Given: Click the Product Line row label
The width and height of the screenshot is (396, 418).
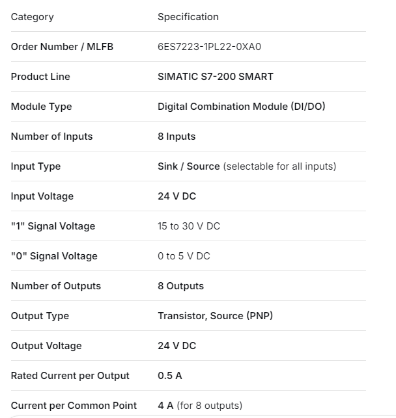Looking at the screenshot, I should [x=40, y=77].
